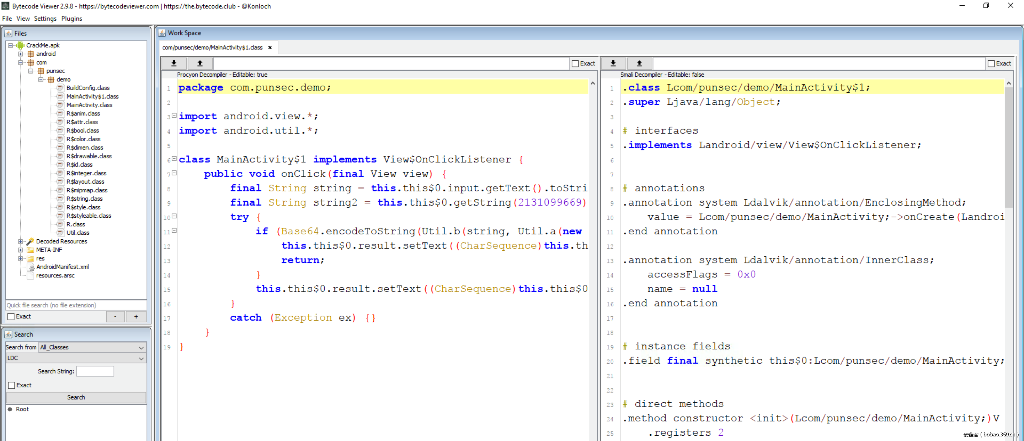Expand the Decoded Resources tree node
Viewport: 1024px width, 441px height.
point(21,241)
